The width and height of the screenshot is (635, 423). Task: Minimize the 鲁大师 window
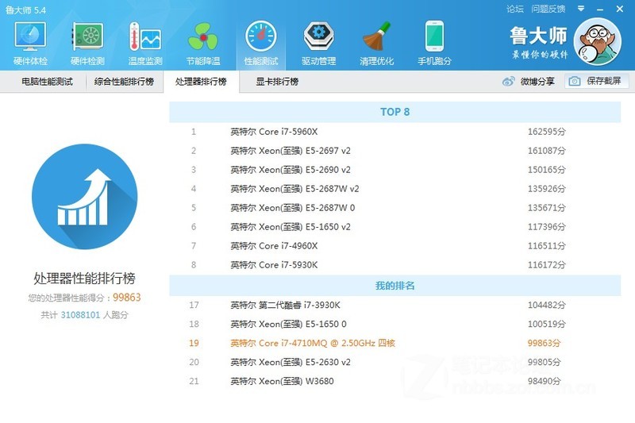[x=600, y=9]
